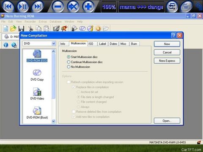Click the Disc Info icon in toolbar
This screenshot has height=152, width=203.
74,29
